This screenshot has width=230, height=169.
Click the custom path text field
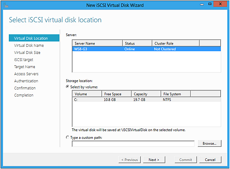tap(133, 144)
